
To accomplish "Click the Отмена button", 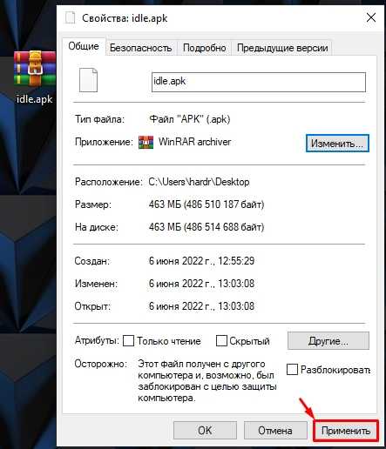I will pyautogui.click(x=275, y=431).
